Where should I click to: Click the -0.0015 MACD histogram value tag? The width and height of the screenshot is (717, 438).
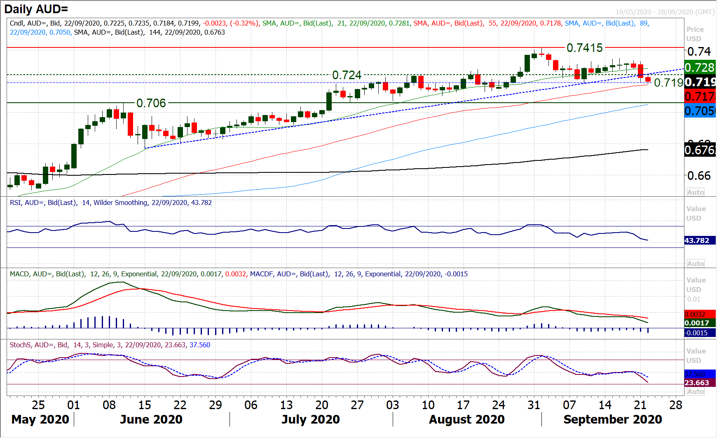(x=700, y=333)
